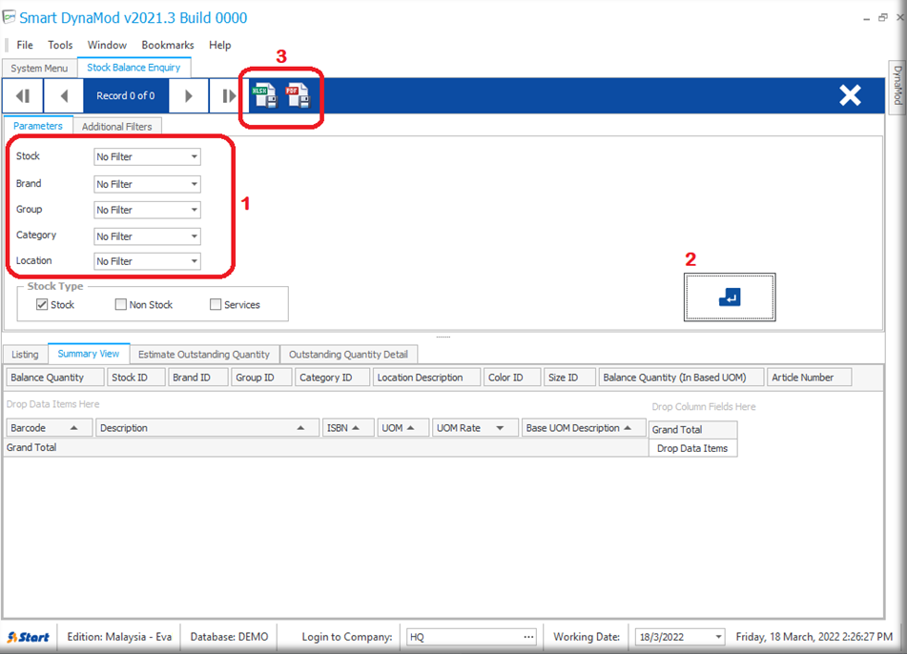Go to the first record navigation arrow
The height and width of the screenshot is (654, 907).
coord(23,95)
